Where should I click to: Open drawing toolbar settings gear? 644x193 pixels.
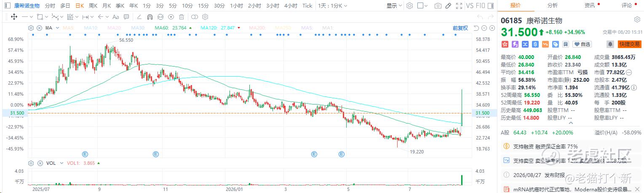tap(205, 17)
